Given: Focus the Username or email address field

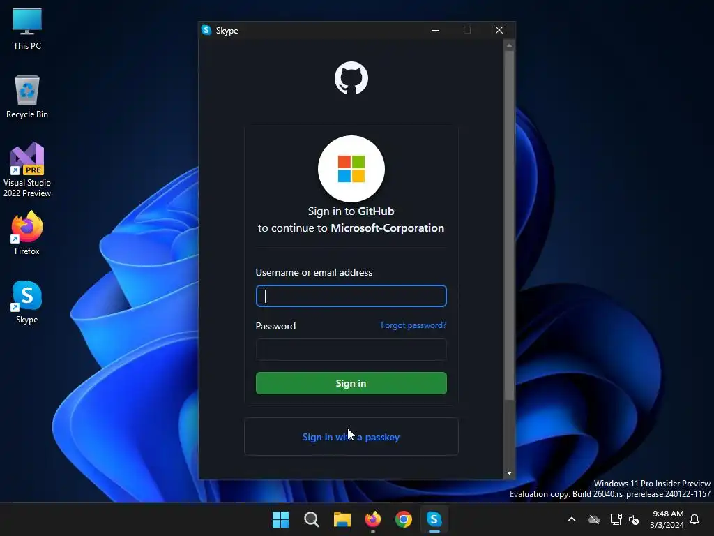Looking at the screenshot, I should [x=351, y=296].
